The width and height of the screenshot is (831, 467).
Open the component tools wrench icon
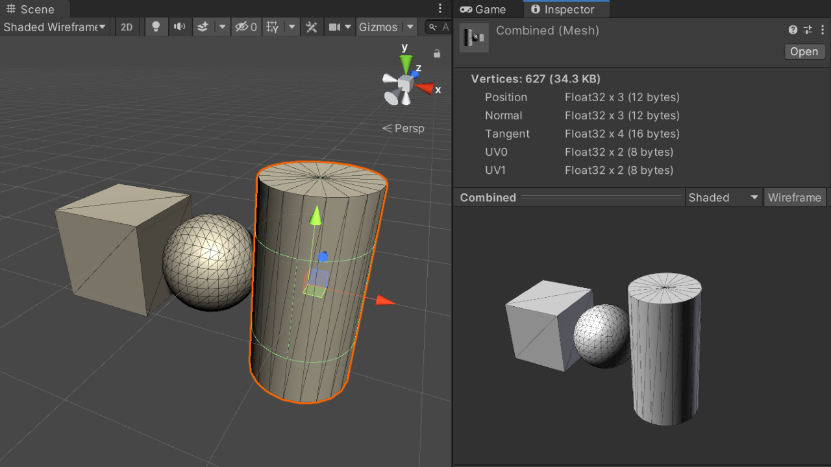click(312, 27)
